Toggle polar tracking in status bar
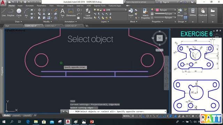 coord(147,116)
